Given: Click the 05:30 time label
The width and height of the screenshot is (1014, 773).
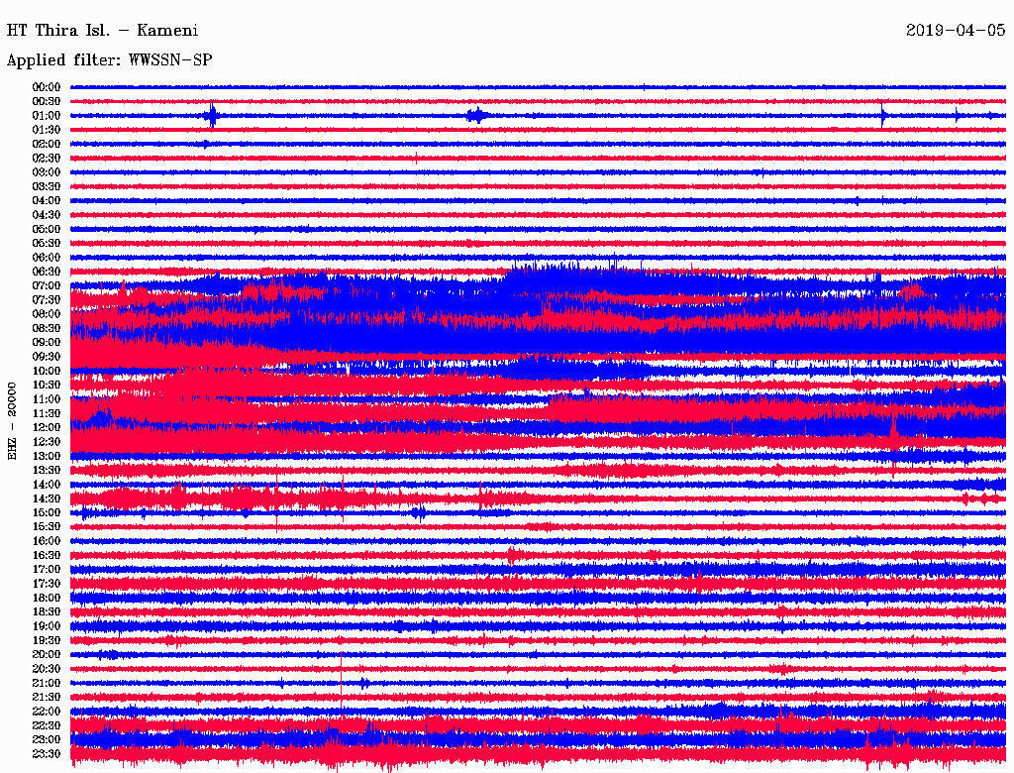Looking at the screenshot, I should [47, 244].
